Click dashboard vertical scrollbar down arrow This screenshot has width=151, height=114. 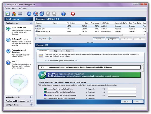(143, 98)
